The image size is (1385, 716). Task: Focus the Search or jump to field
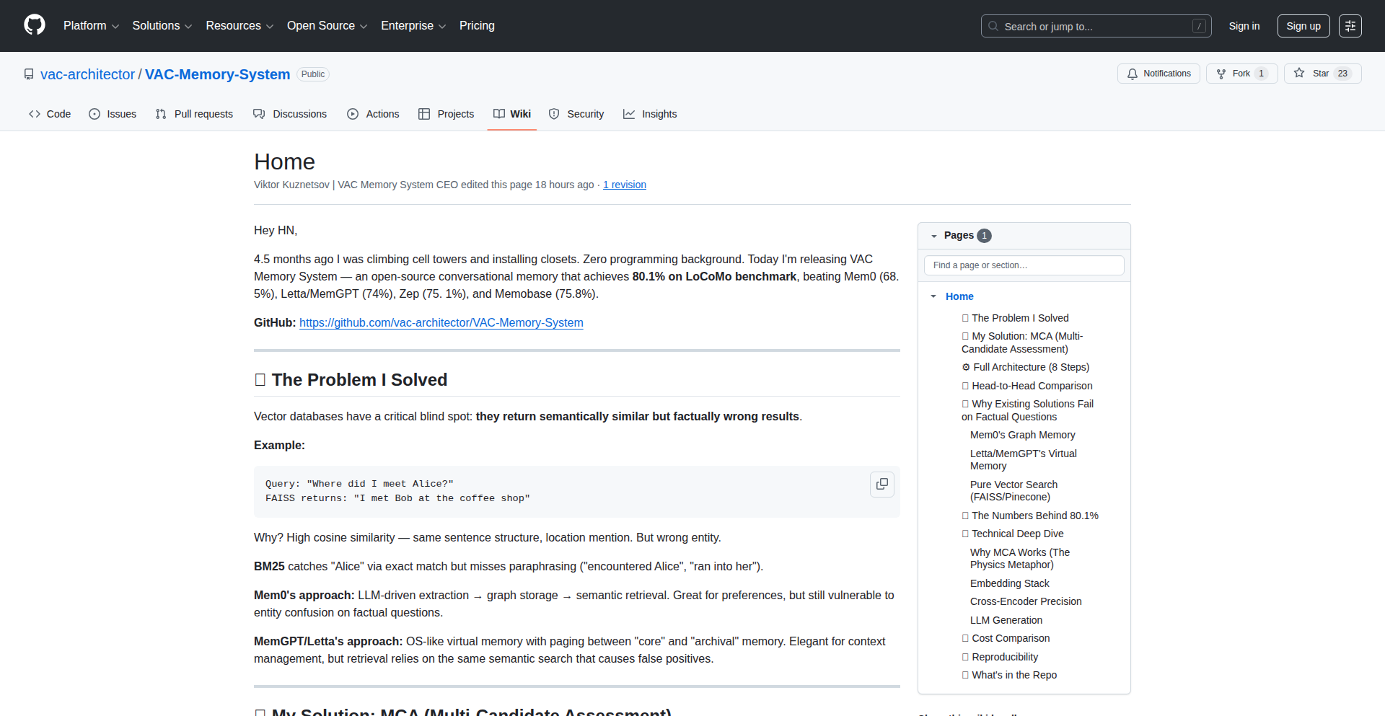coord(1096,26)
